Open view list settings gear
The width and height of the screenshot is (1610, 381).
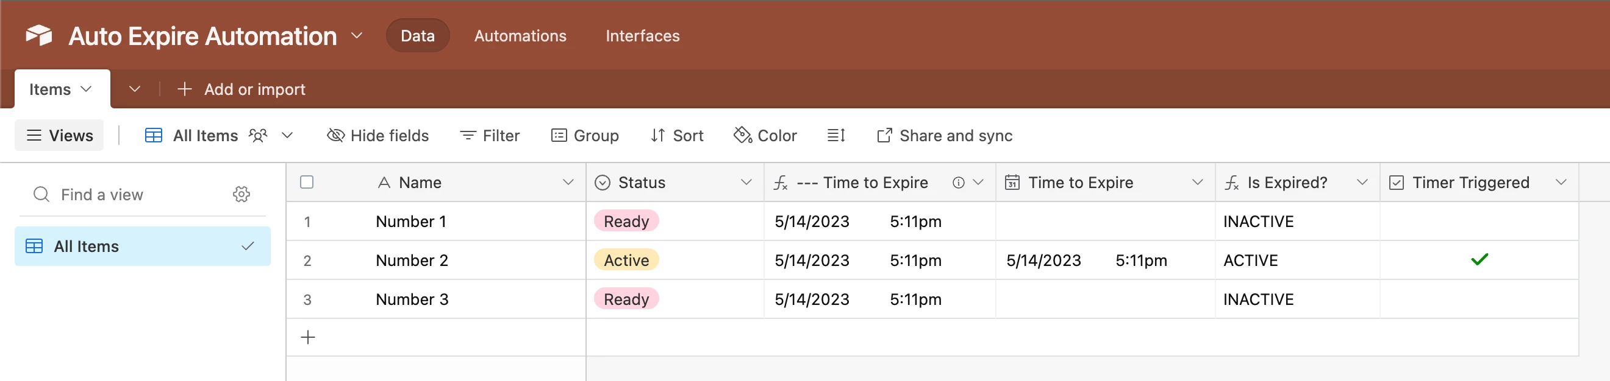pyautogui.click(x=241, y=195)
